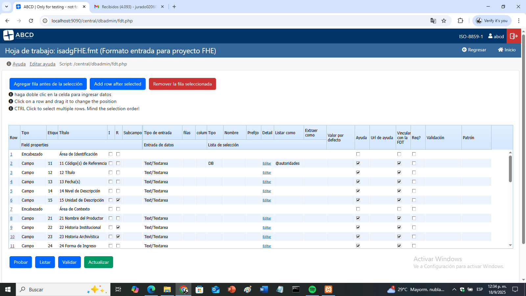Click the table's scroll down arrow
Viewport: 526px width, 296px height.
[x=510, y=245]
